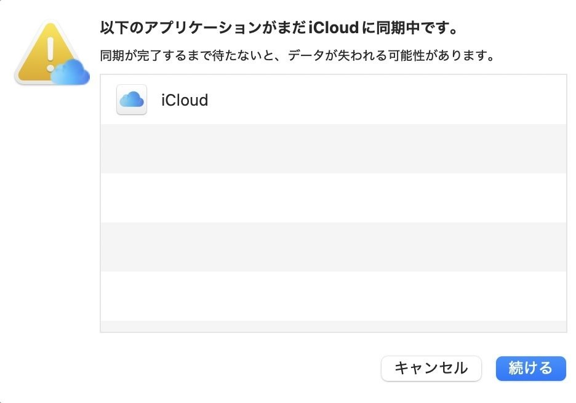Click the exclamation mark inside the warning triangle

point(50,54)
